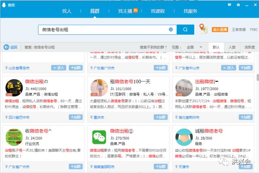The height and width of the screenshot is (173, 259).
Task: Open the 微信出租の group avatar
Action: [14, 88]
